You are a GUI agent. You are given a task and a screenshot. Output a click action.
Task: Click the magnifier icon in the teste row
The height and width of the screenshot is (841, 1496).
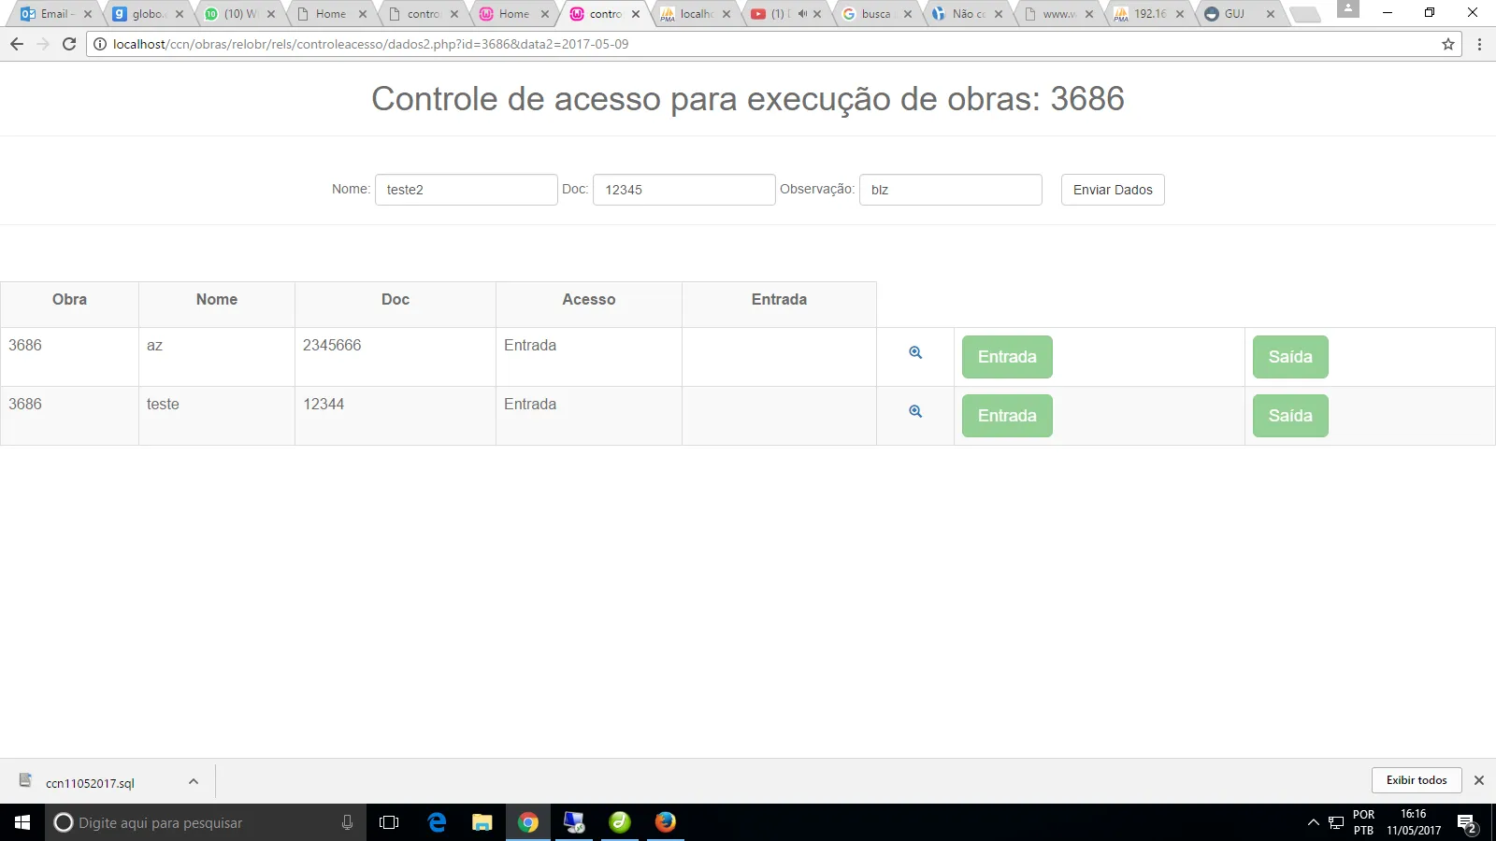pyautogui.click(x=915, y=411)
